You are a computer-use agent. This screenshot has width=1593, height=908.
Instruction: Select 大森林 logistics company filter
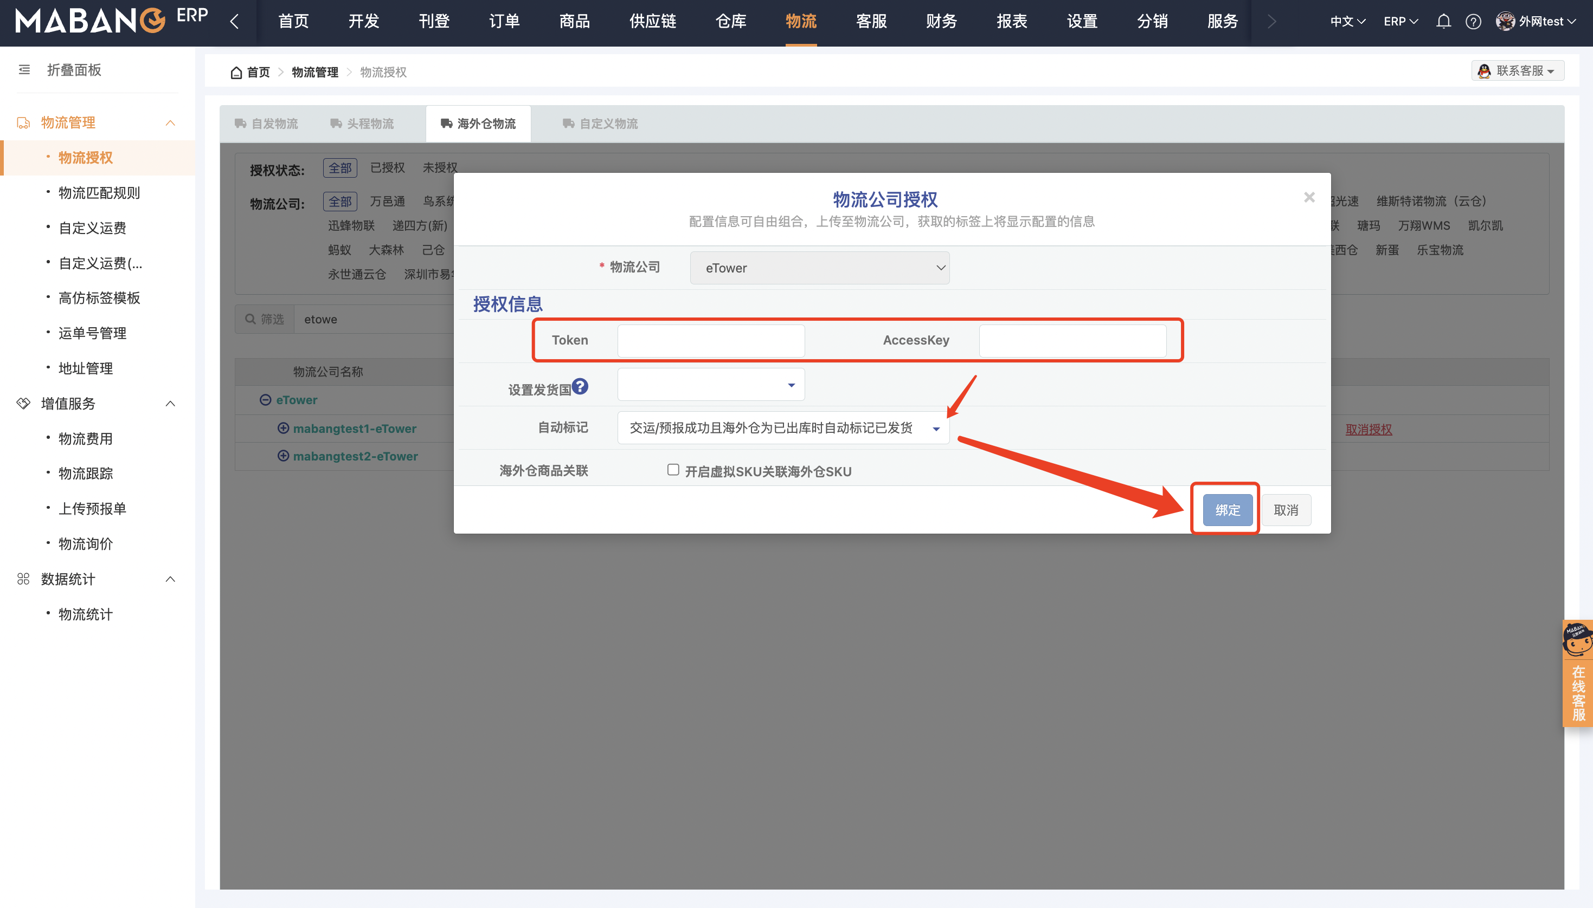[386, 250]
